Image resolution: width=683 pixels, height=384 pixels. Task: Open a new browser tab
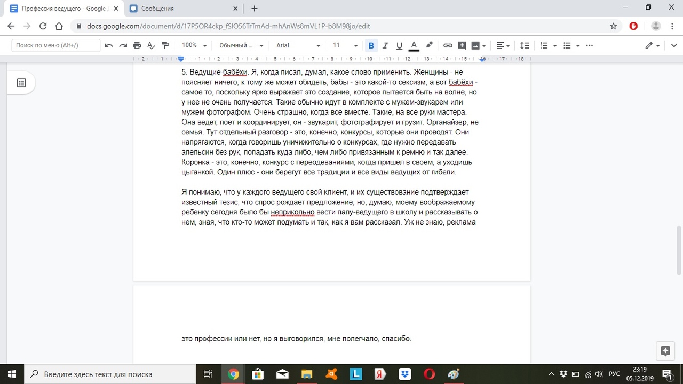[255, 9]
